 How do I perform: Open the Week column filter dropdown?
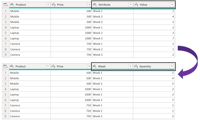click(x=130, y=66)
